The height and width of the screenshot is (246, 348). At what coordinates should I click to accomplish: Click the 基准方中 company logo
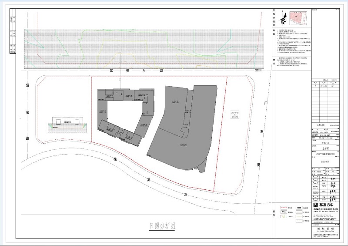tap(322, 205)
